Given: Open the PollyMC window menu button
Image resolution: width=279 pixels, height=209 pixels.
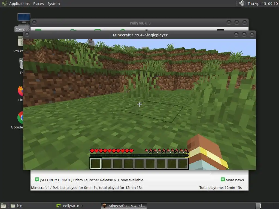Looking at the screenshot, I should [34, 23].
